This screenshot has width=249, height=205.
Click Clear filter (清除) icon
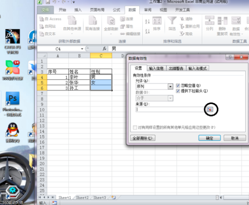coord(182,19)
